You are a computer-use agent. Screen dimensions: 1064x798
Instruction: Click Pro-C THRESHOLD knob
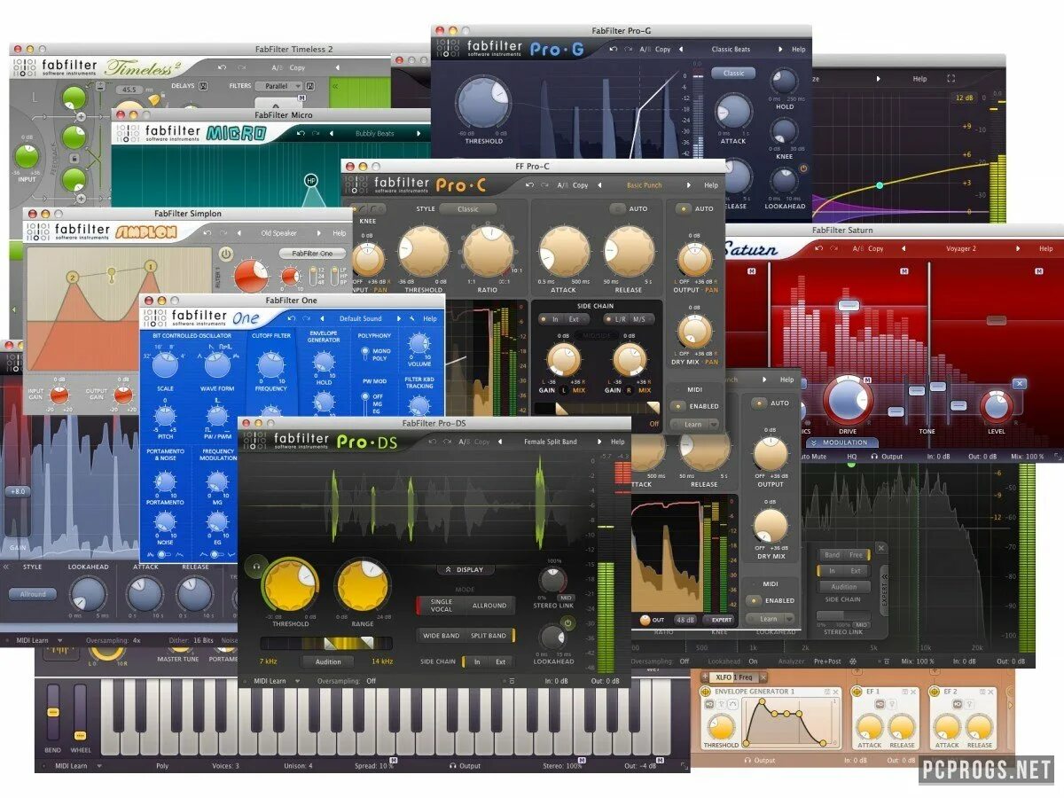[423, 251]
